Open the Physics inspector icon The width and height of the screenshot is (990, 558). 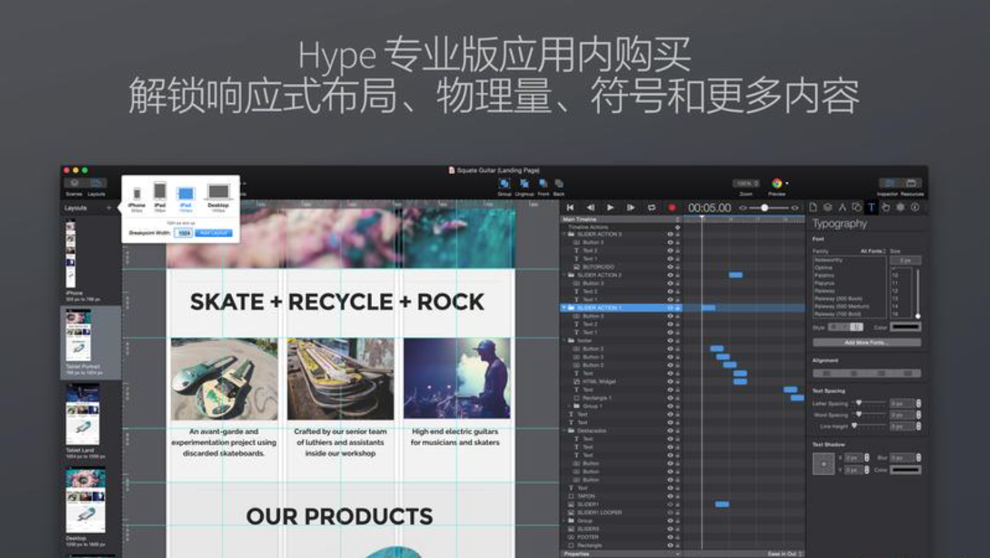(x=900, y=208)
